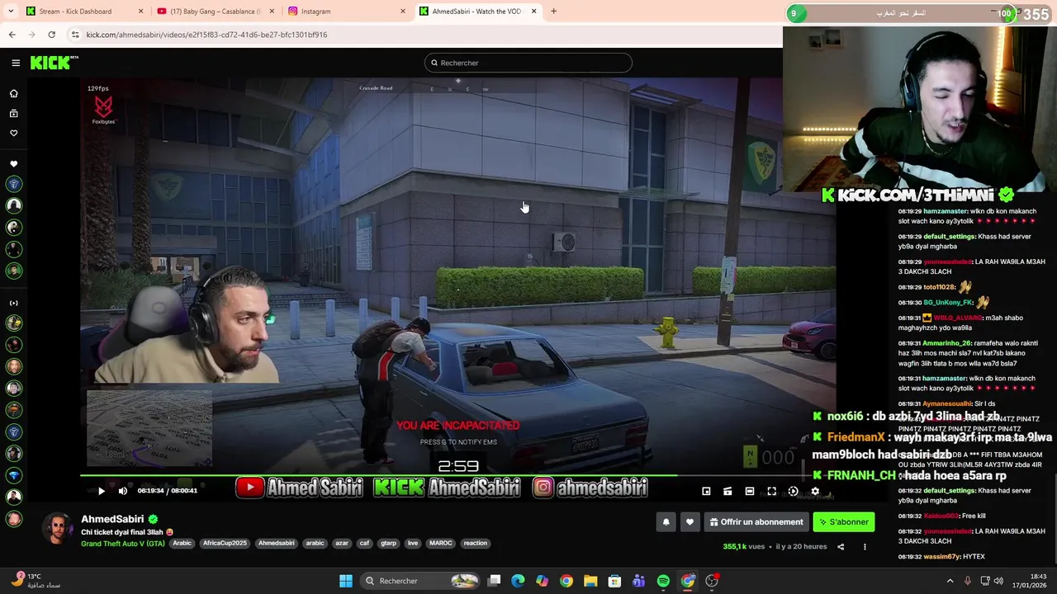Image resolution: width=1057 pixels, height=594 pixels.
Task: Toggle theater mode on the player
Action: (750, 491)
